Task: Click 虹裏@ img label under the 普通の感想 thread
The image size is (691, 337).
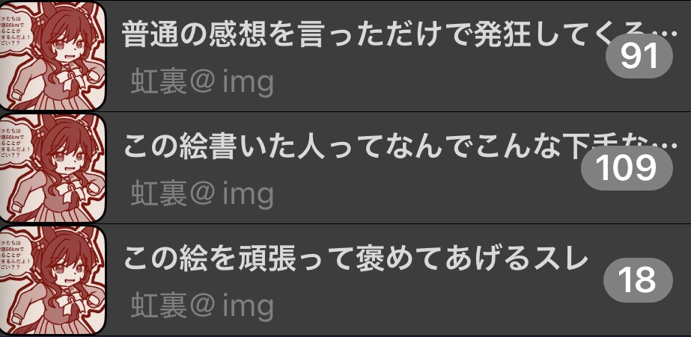Action: [x=202, y=82]
